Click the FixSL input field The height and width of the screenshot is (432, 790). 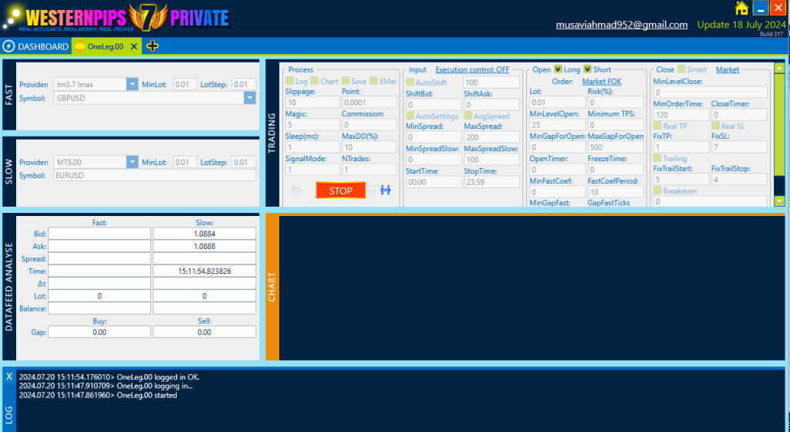pos(739,147)
